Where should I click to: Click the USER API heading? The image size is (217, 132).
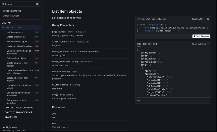(7, 23)
